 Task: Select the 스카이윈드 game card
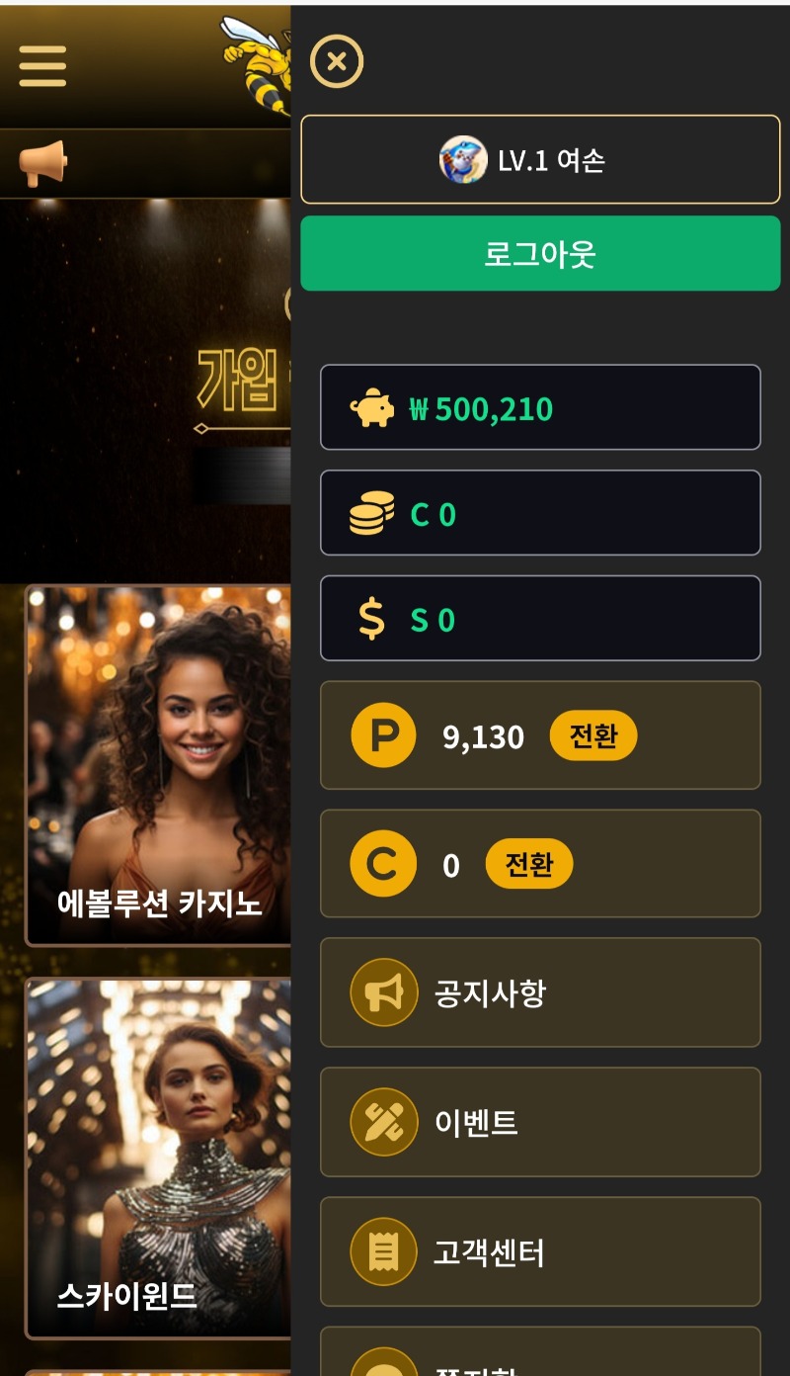pos(158,1158)
